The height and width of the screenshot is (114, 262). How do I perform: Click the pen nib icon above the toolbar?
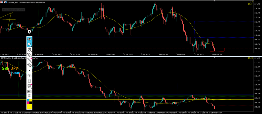coord(29,32)
